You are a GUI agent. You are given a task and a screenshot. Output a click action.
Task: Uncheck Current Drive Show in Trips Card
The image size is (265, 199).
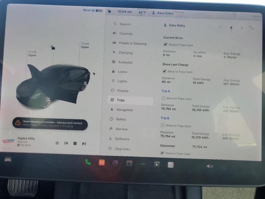click(165, 44)
